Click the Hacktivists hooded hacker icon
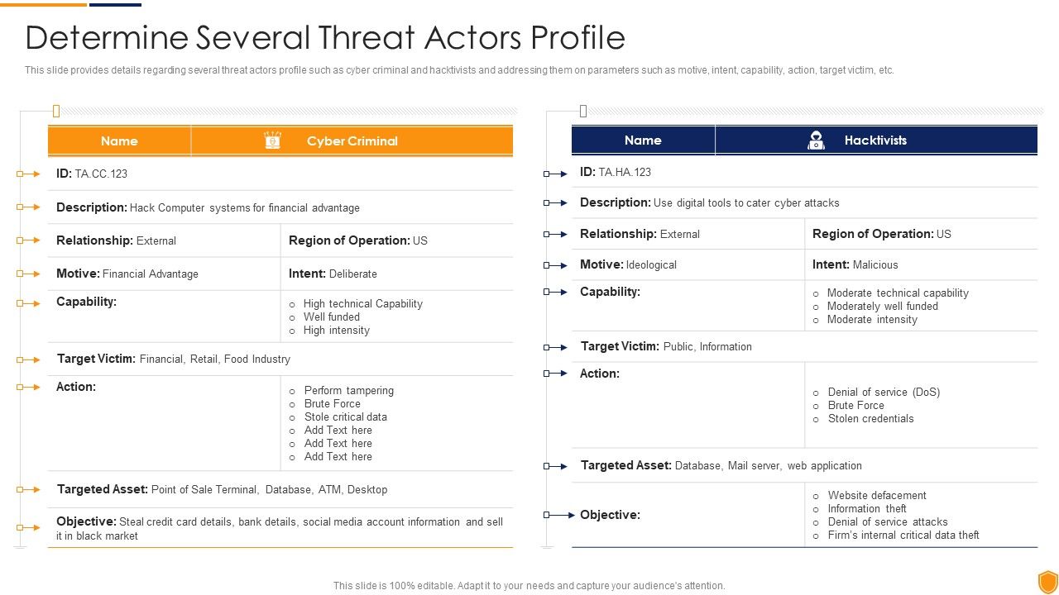 [x=816, y=140]
